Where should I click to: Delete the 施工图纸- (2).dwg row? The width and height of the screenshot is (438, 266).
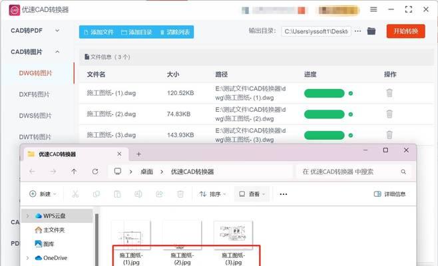[x=389, y=114]
